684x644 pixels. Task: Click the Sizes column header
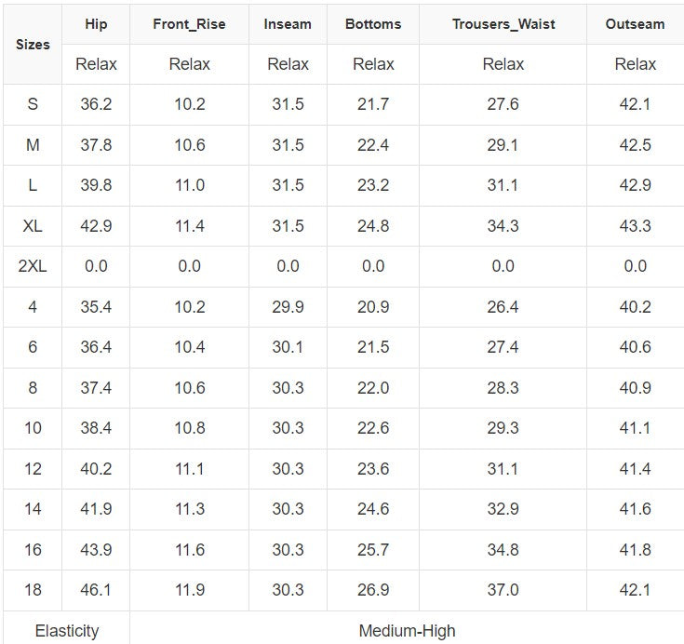(x=33, y=44)
